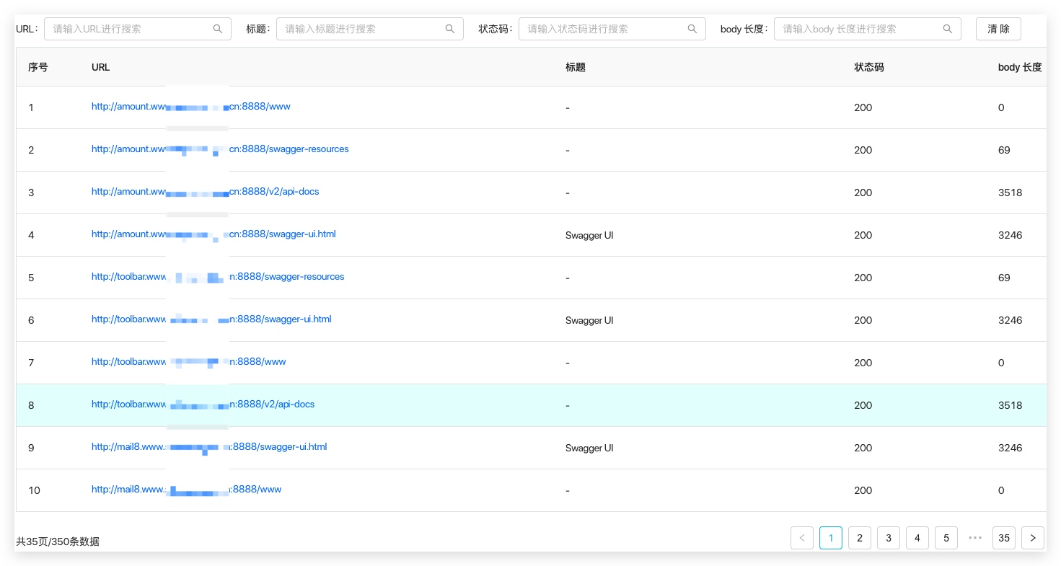Image resolution: width=1061 pixels, height=566 pixels.
Task: Go to next page with right arrow
Action: click(1033, 538)
